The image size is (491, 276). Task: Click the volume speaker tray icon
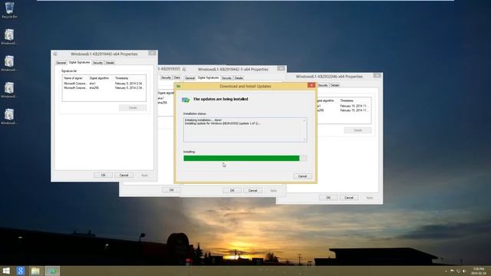pyautogui.click(x=464, y=271)
